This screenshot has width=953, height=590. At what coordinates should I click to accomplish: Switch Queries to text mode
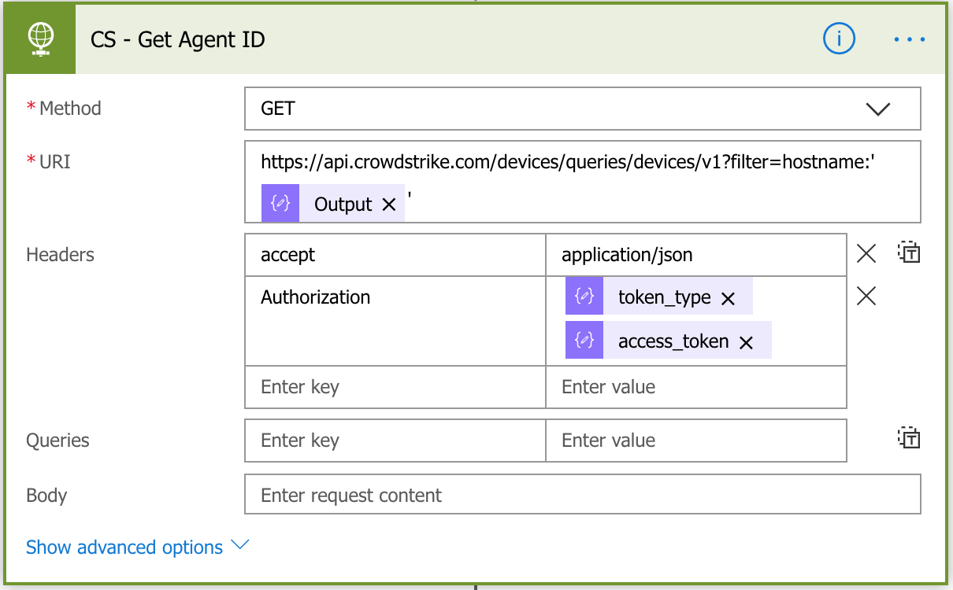click(x=909, y=438)
